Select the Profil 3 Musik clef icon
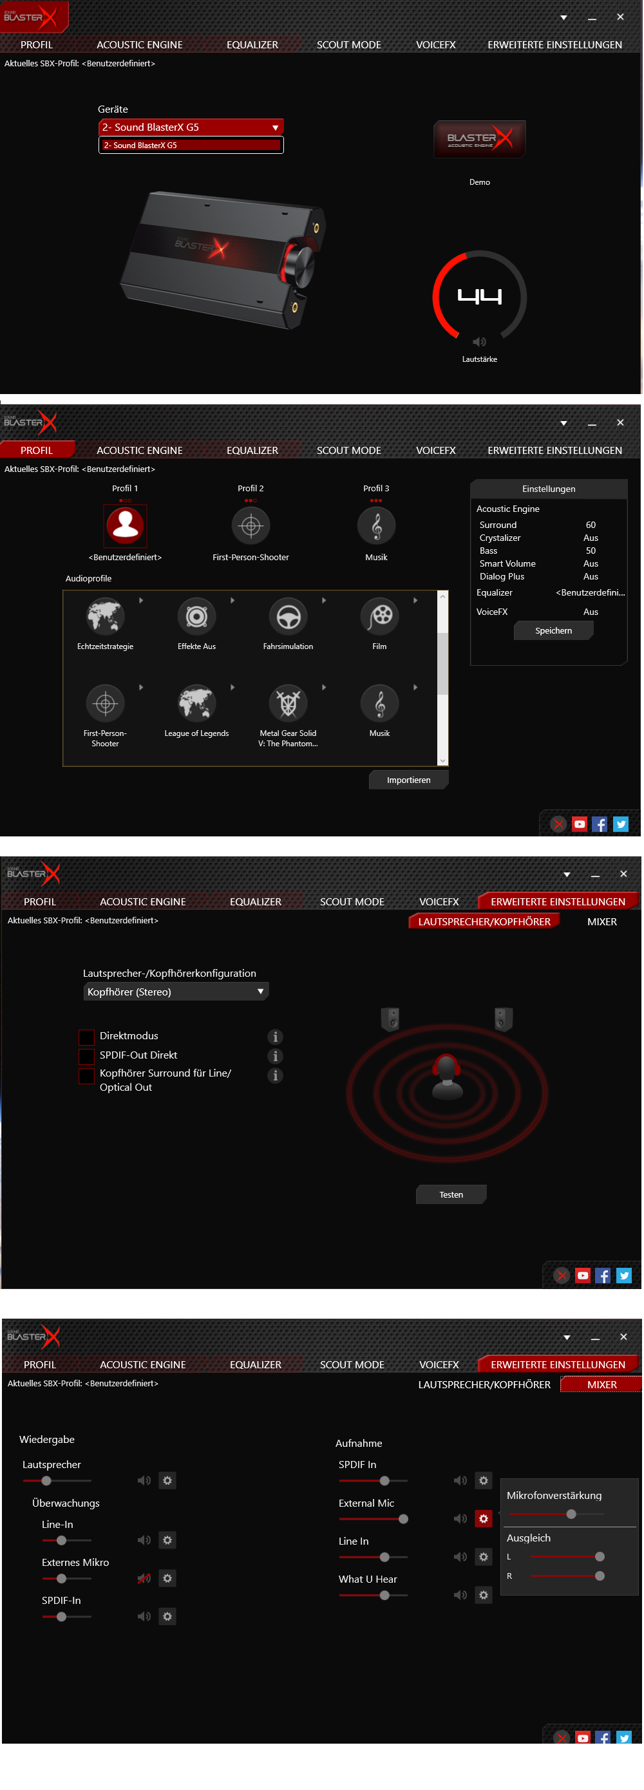Image resolution: width=644 pixels, height=1790 pixels. point(377,525)
